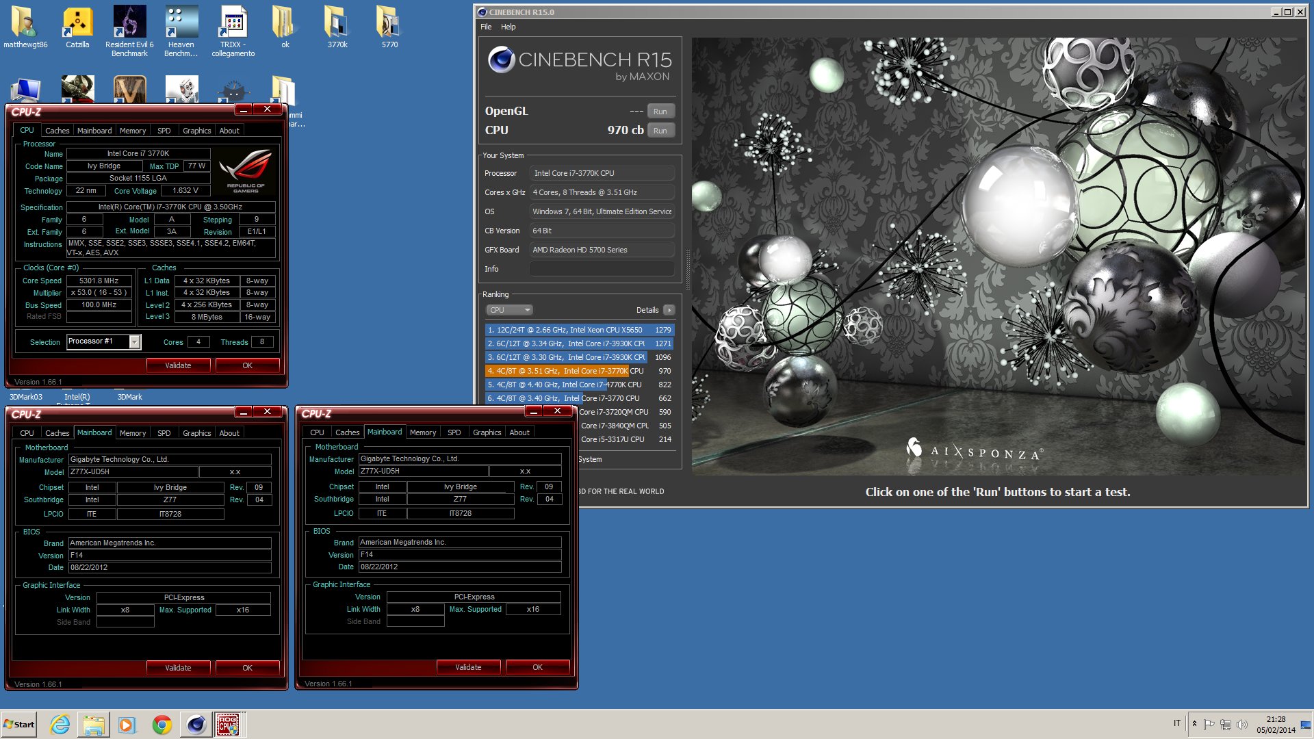The image size is (1314, 739).
Task: Click OK in the Core Speed CPU-Z window
Action: [x=247, y=365]
